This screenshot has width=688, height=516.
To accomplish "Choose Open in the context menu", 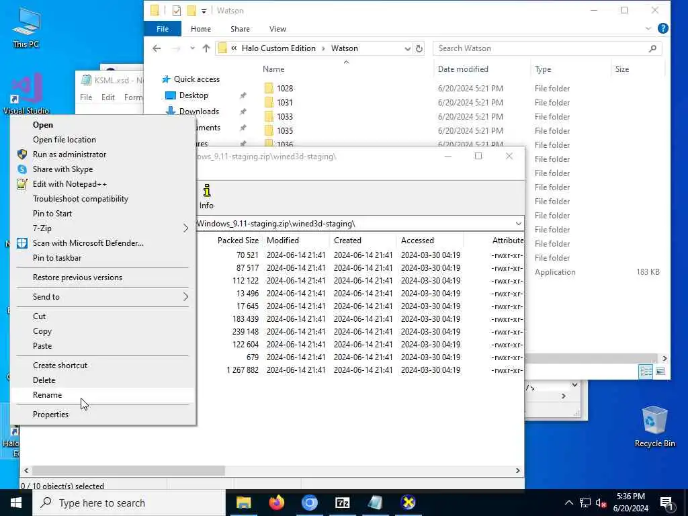I will pos(43,124).
